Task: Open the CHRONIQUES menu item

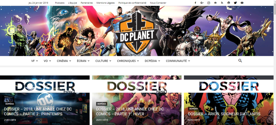Action: (128, 61)
